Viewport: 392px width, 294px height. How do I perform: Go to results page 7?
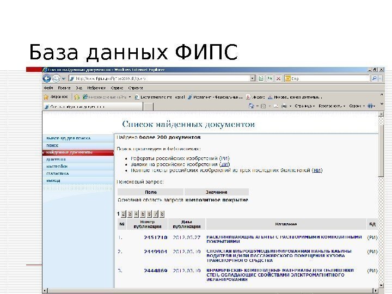156,214
